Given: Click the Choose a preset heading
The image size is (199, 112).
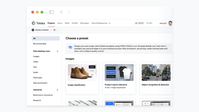Looking at the screenshot, I should 77,38.
